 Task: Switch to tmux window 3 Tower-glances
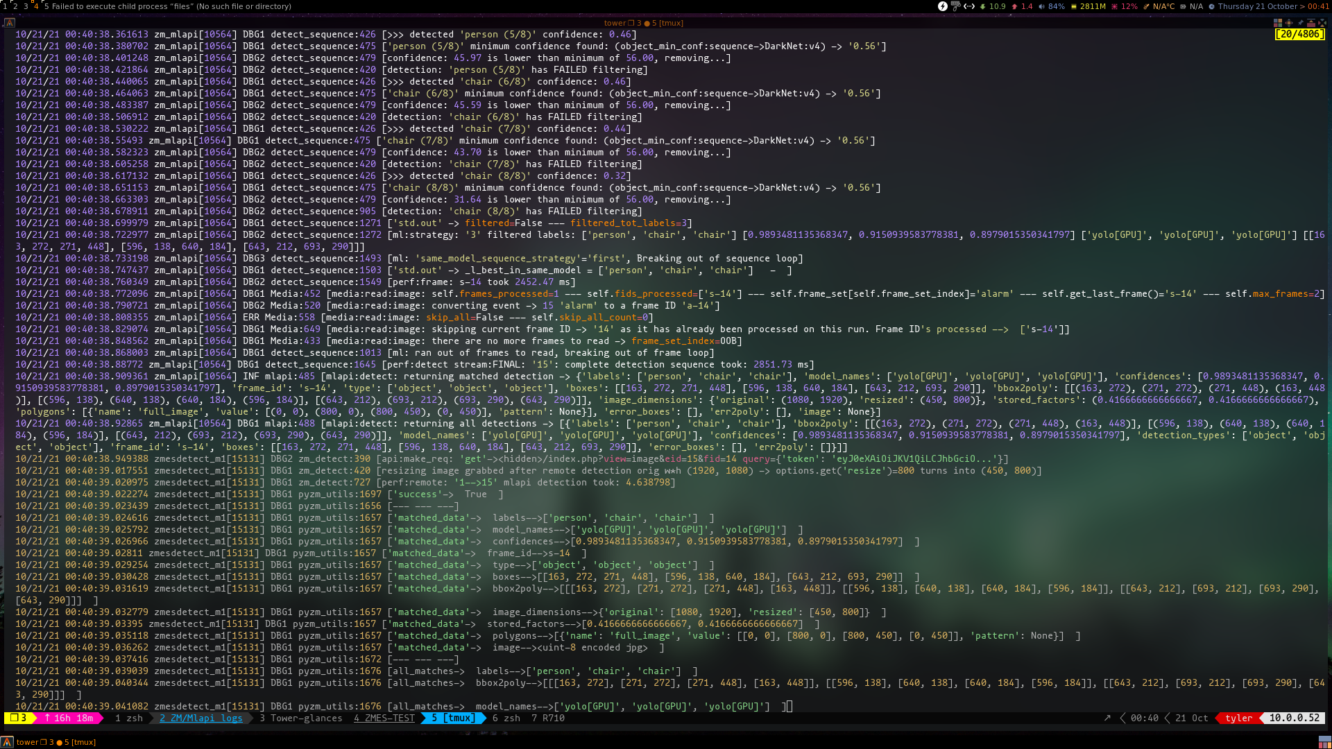point(300,718)
